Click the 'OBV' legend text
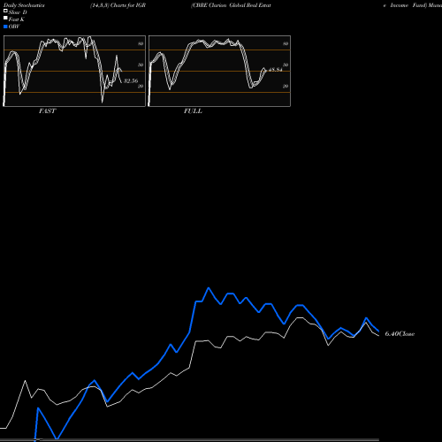The height and width of the screenshot is (442, 442). (x=14, y=27)
